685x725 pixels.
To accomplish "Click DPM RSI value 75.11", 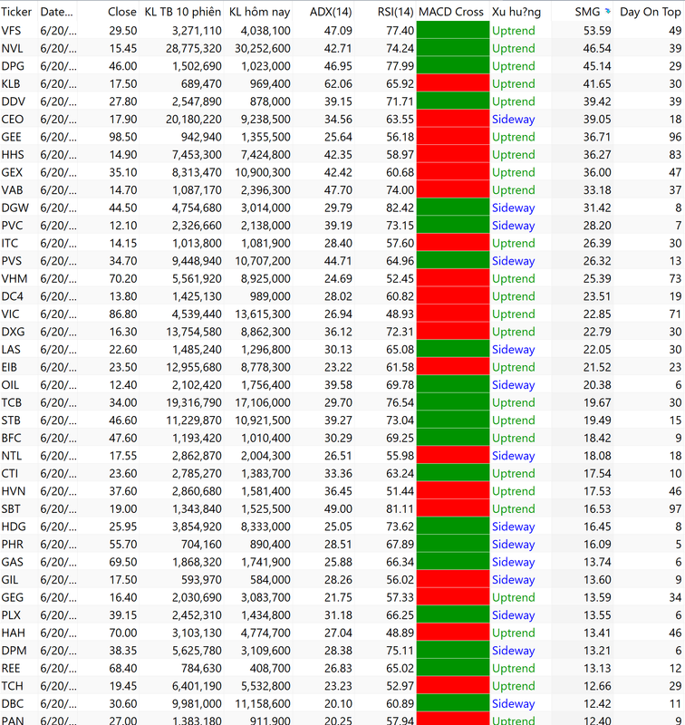I will (400, 651).
